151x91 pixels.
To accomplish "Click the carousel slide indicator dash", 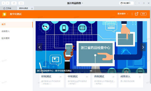I will tap(91, 71).
